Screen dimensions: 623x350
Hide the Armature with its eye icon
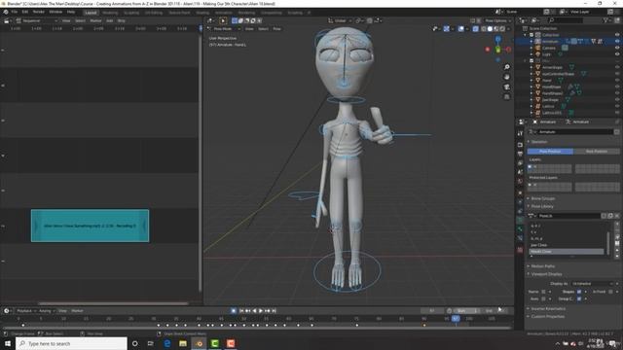pyautogui.click(x=617, y=41)
